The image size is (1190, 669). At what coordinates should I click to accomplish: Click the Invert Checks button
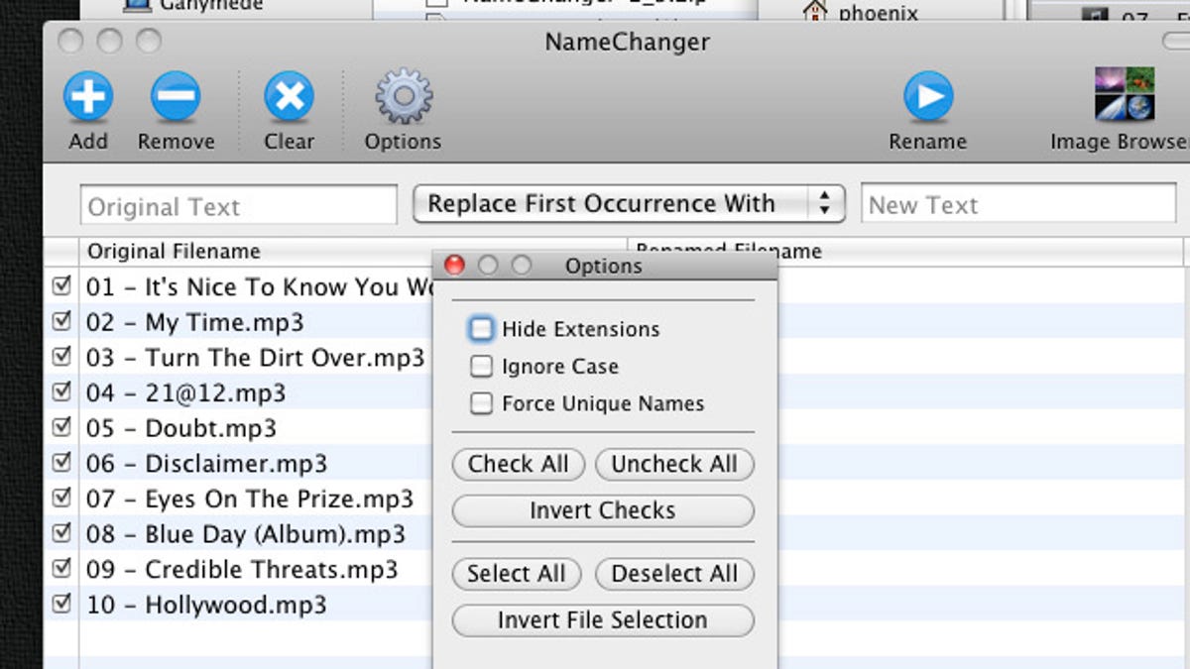point(603,510)
